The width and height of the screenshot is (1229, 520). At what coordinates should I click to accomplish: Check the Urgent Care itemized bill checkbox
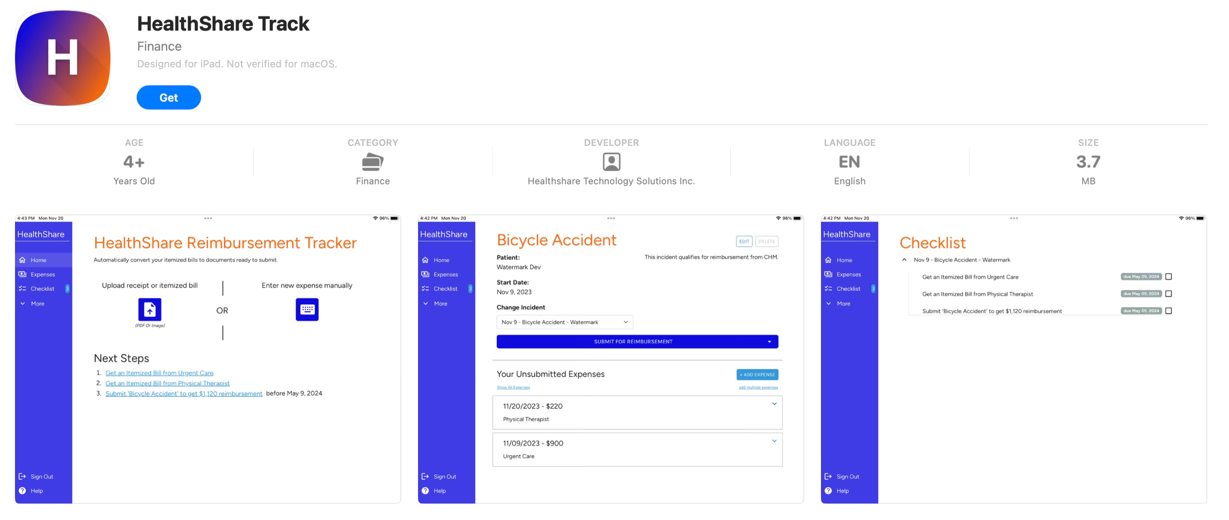pos(1168,277)
